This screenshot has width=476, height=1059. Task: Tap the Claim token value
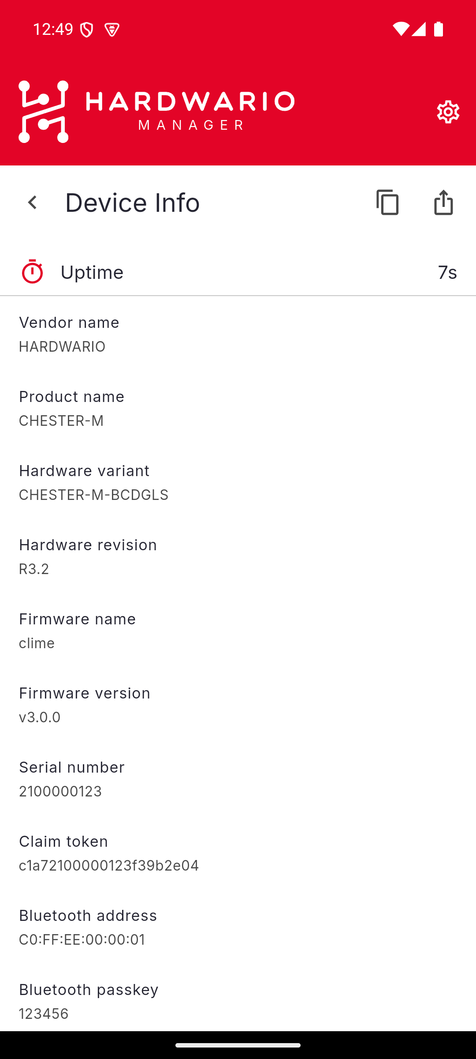(x=109, y=865)
